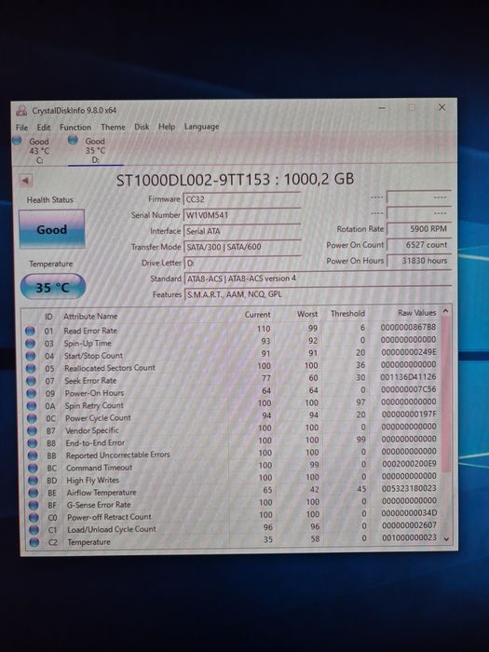Click the previous disk arrow button
Screen dimensions: 489x652
tap(25, 181)
